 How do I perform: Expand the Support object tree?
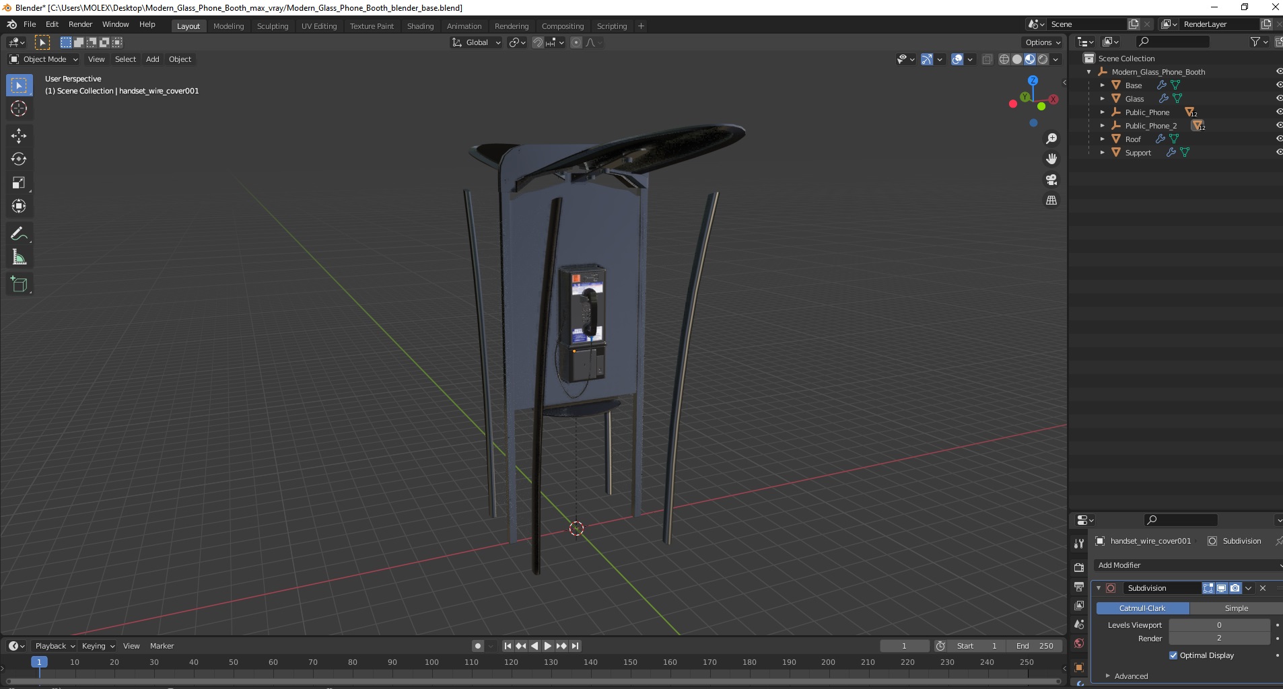coord(1102,153)
